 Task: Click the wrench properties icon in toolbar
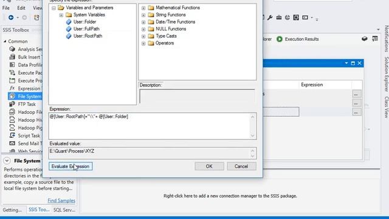[x=270, y=18]
